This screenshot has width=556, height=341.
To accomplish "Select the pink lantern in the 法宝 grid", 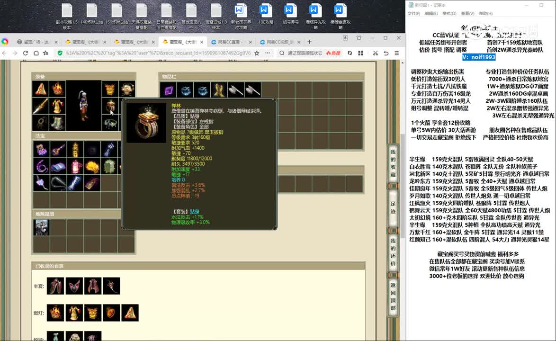I will click(75, 167).
